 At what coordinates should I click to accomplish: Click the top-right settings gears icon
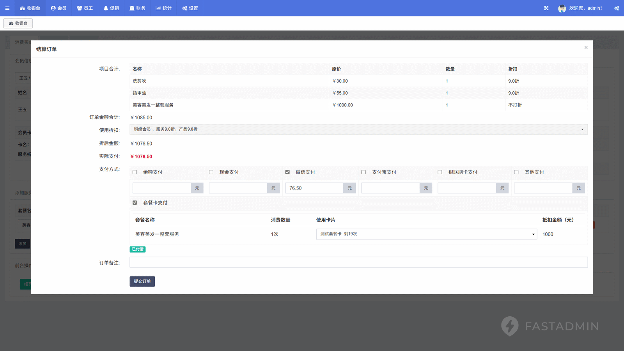pyautogui.click(x=617, y=8)
